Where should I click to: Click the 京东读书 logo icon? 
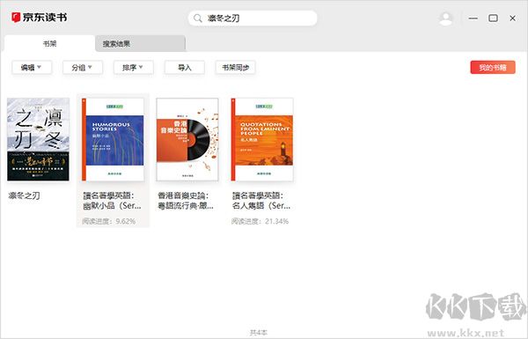pyautogui.click(x=16, y=18)
